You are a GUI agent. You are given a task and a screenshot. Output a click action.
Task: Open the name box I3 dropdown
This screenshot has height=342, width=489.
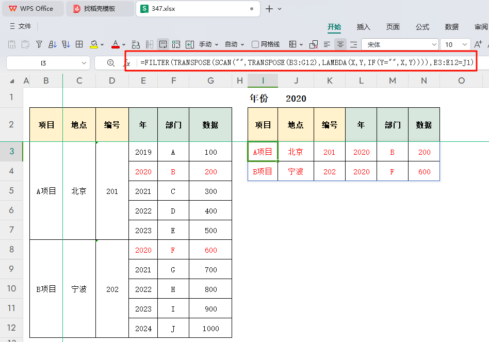coord(84,63)
